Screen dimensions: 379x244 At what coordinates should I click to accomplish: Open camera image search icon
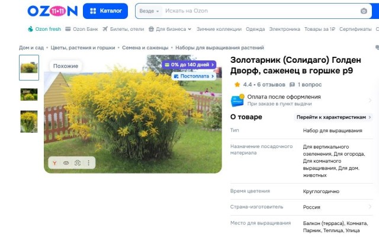(x=364, y=11)
